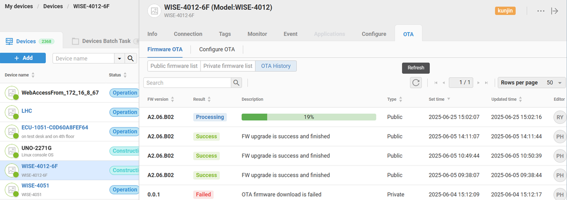Click the device name search magnifier icon
The width and height of the screenshot is (567, 200).
[x=131, y=59]
